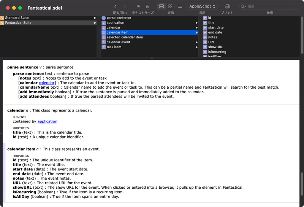This screenshot has height=207, width=304.
Task: Select the title property in the property column
Action: point(251,22)
